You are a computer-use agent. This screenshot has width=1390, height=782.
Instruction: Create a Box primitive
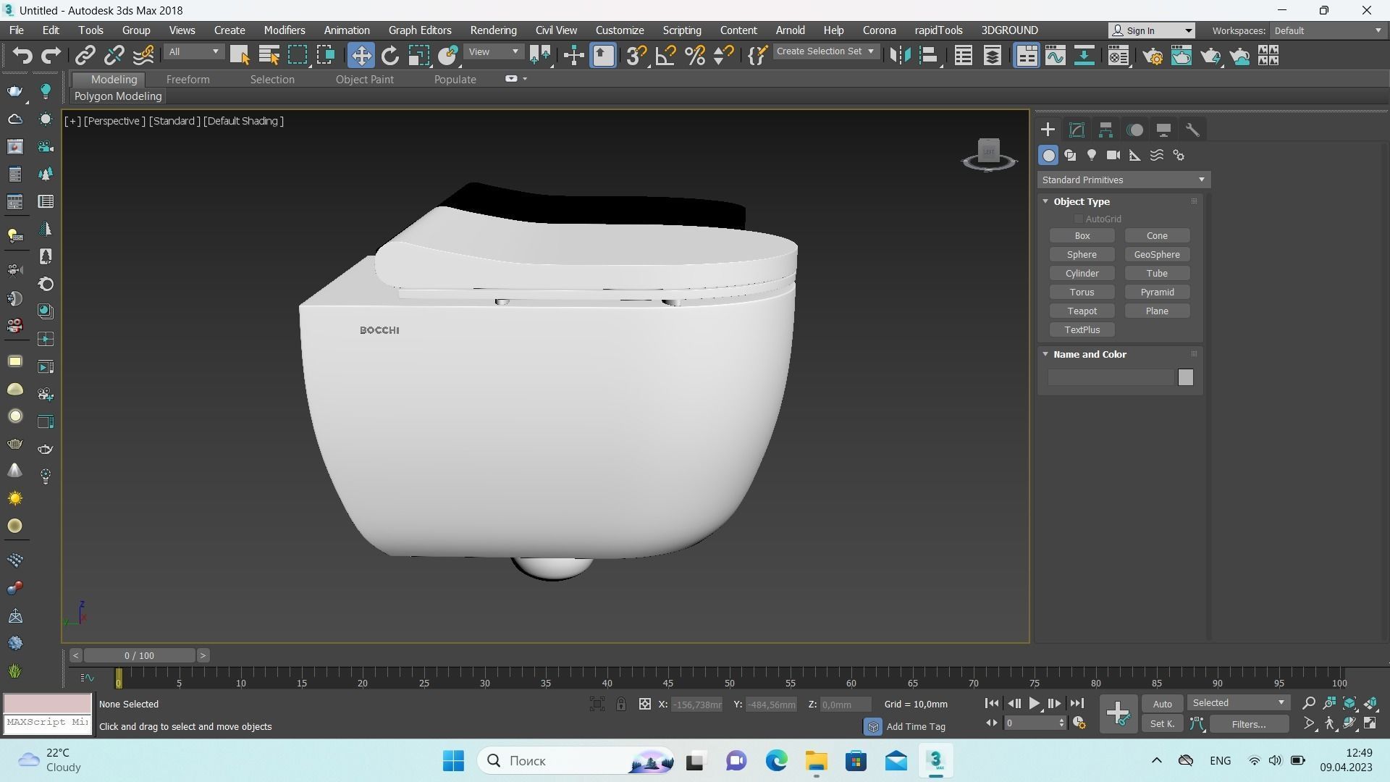(x=1082, y=236)
